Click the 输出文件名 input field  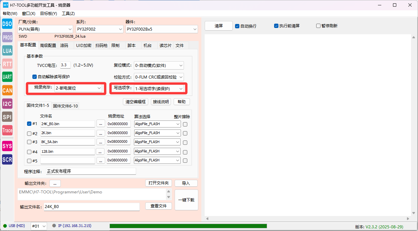91,207
